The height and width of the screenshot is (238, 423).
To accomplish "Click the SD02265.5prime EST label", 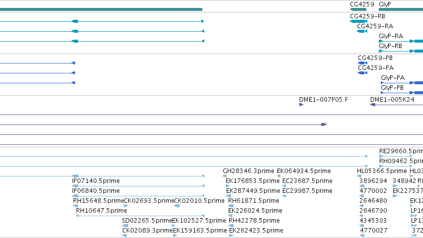I will [x=147, y=221].
